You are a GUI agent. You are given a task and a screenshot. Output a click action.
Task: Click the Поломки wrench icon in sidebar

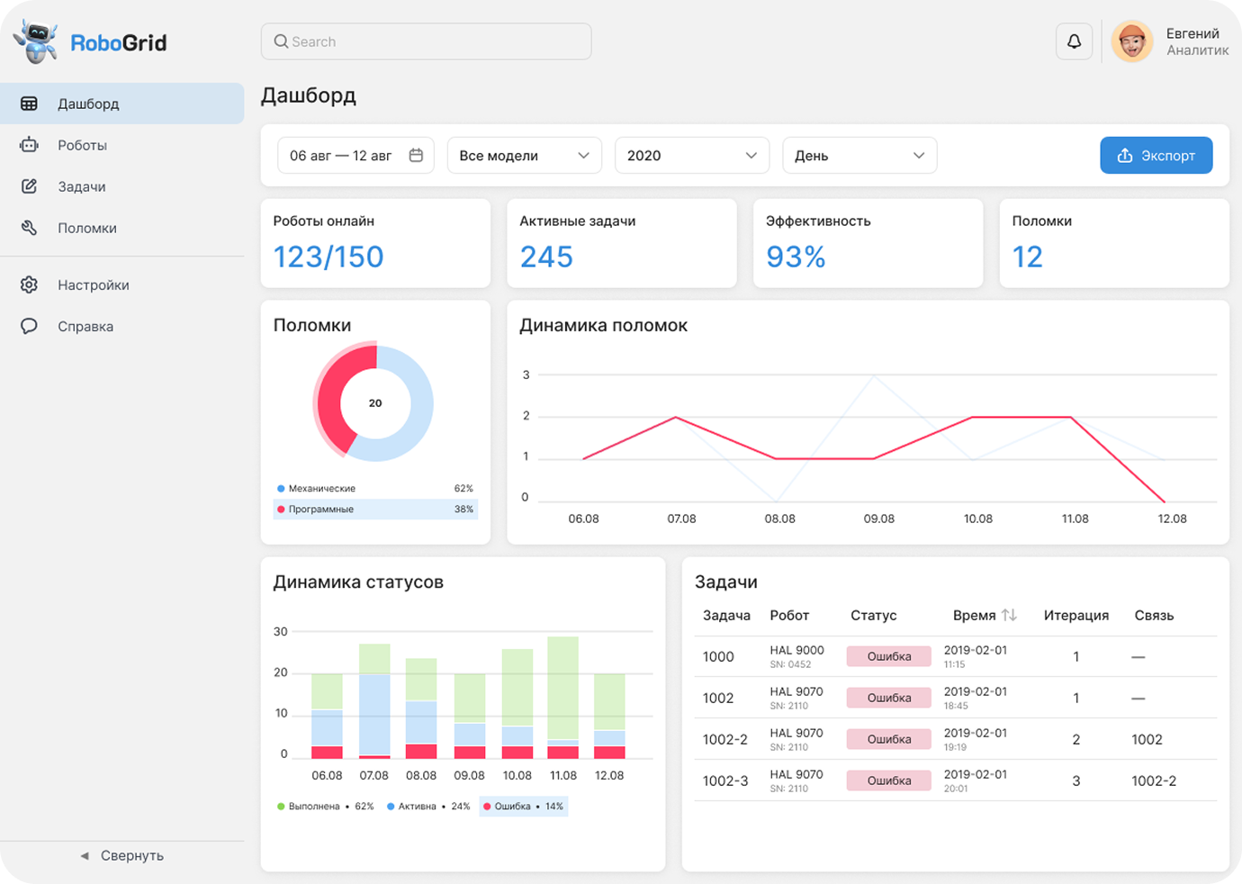(29, 228)
